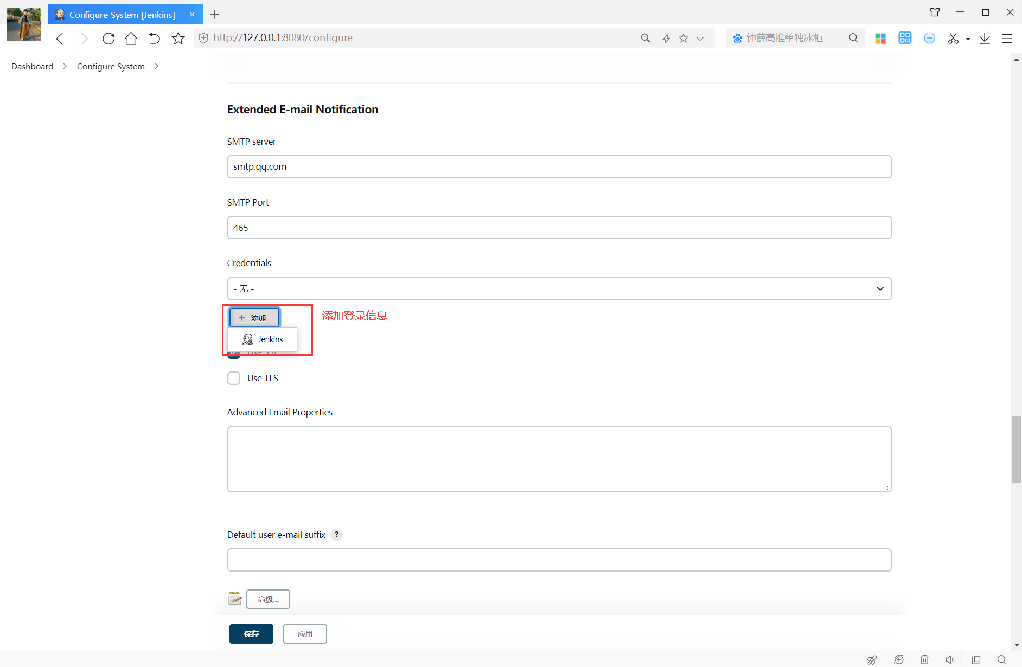
Task: Open the blue grid extensions icon
Action: click(905, 37)
